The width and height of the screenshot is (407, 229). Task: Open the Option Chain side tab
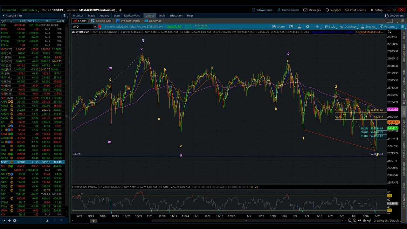(x=404, y=128)
